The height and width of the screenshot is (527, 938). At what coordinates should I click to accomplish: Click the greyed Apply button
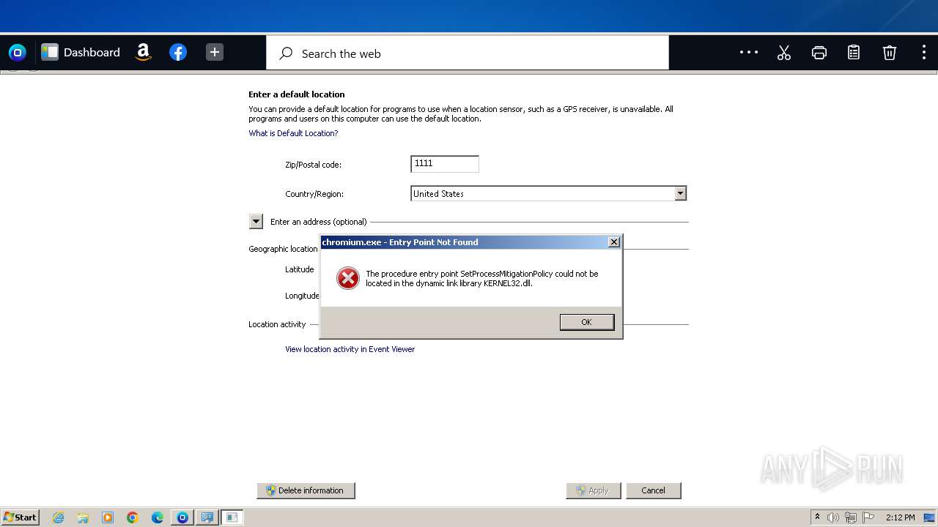(x=594, y=490)
